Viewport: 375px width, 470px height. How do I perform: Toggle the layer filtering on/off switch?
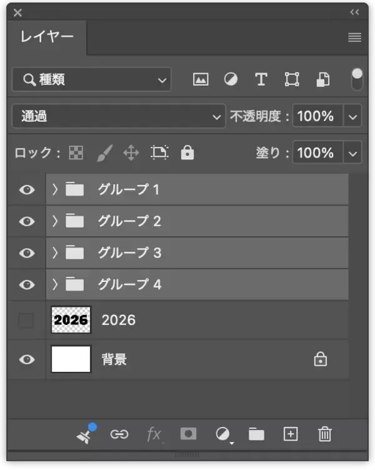click(357, 79)
